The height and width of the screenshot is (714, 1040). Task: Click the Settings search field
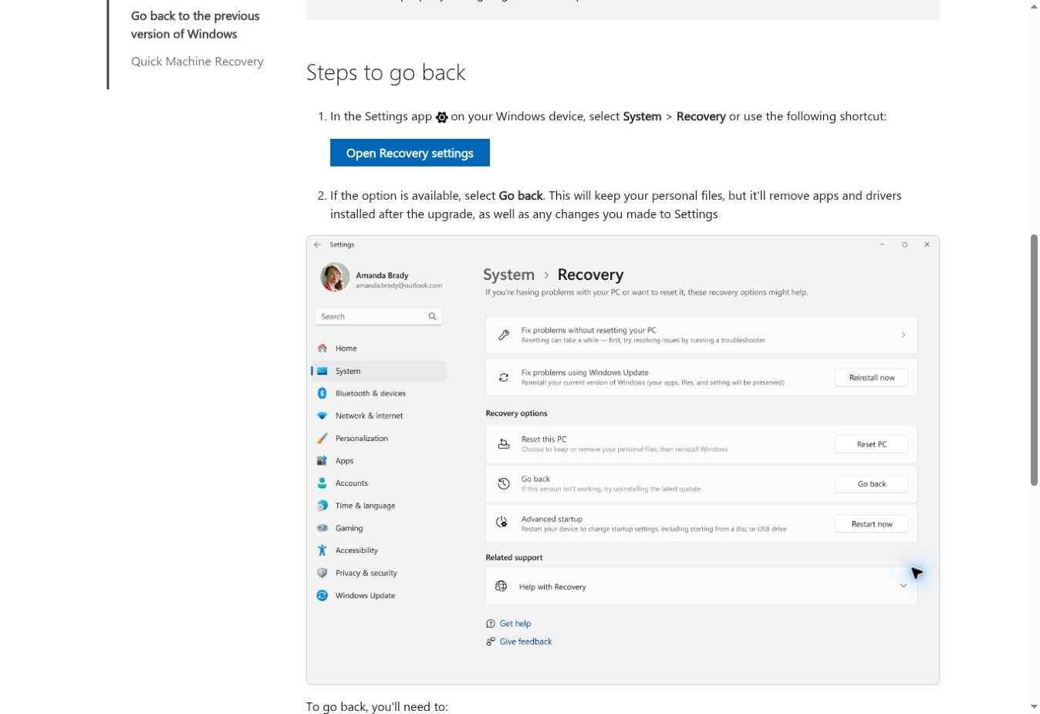point(378,316)
